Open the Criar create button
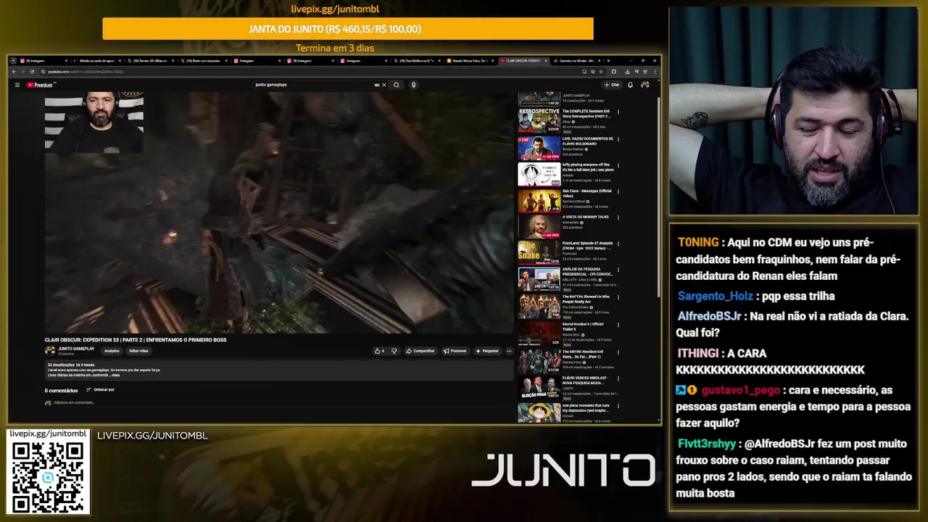Screen dimensions: 928x522 (612, 85)
